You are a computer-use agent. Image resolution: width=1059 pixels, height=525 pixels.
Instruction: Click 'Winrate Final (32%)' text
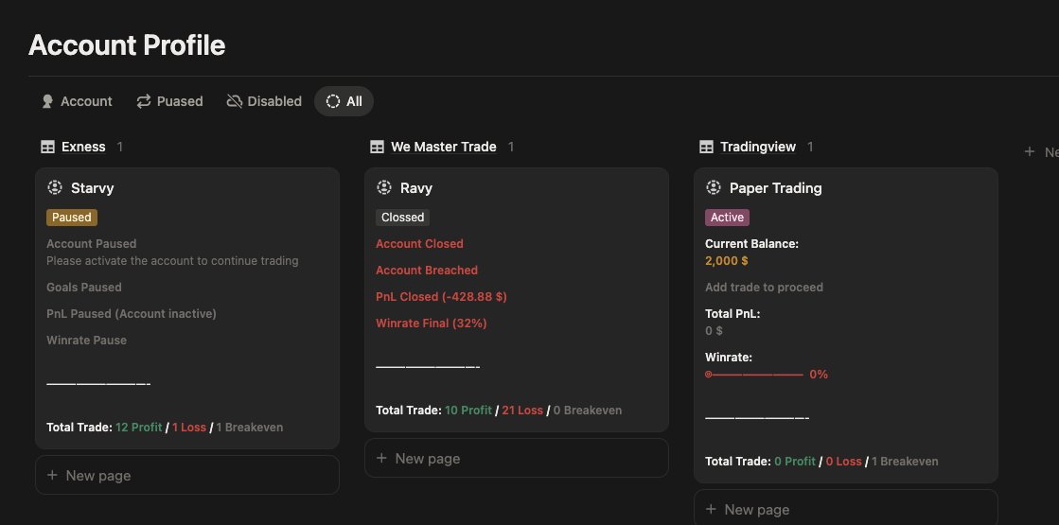(432, 324)
